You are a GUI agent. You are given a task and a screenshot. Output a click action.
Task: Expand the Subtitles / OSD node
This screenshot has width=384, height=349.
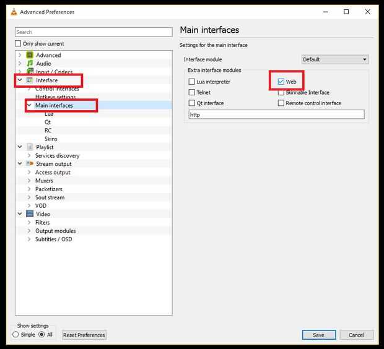29,239
